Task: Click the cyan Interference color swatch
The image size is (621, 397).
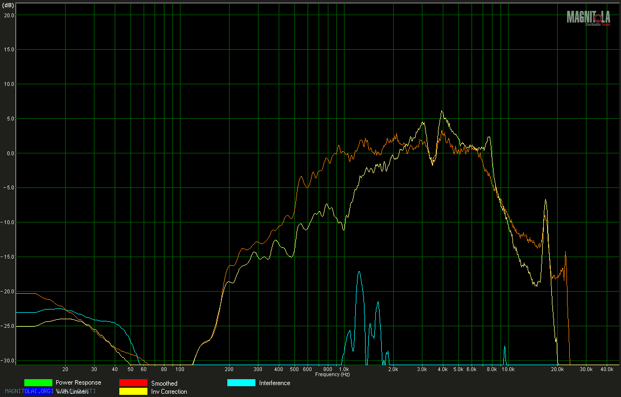Action: pos(241,383)
